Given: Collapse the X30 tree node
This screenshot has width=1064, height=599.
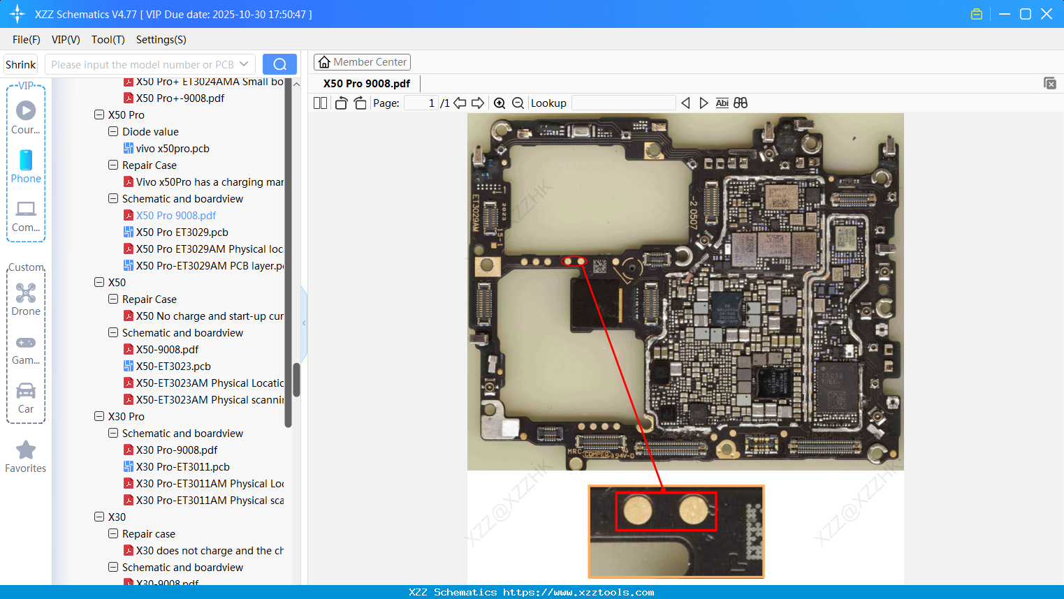Looking at the screenshot, I should [x=99, y=517].
